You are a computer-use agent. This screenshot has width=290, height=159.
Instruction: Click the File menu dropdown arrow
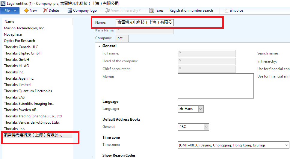click(15, 11)
